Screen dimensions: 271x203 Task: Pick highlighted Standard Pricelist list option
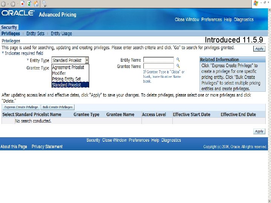[70, 85]
